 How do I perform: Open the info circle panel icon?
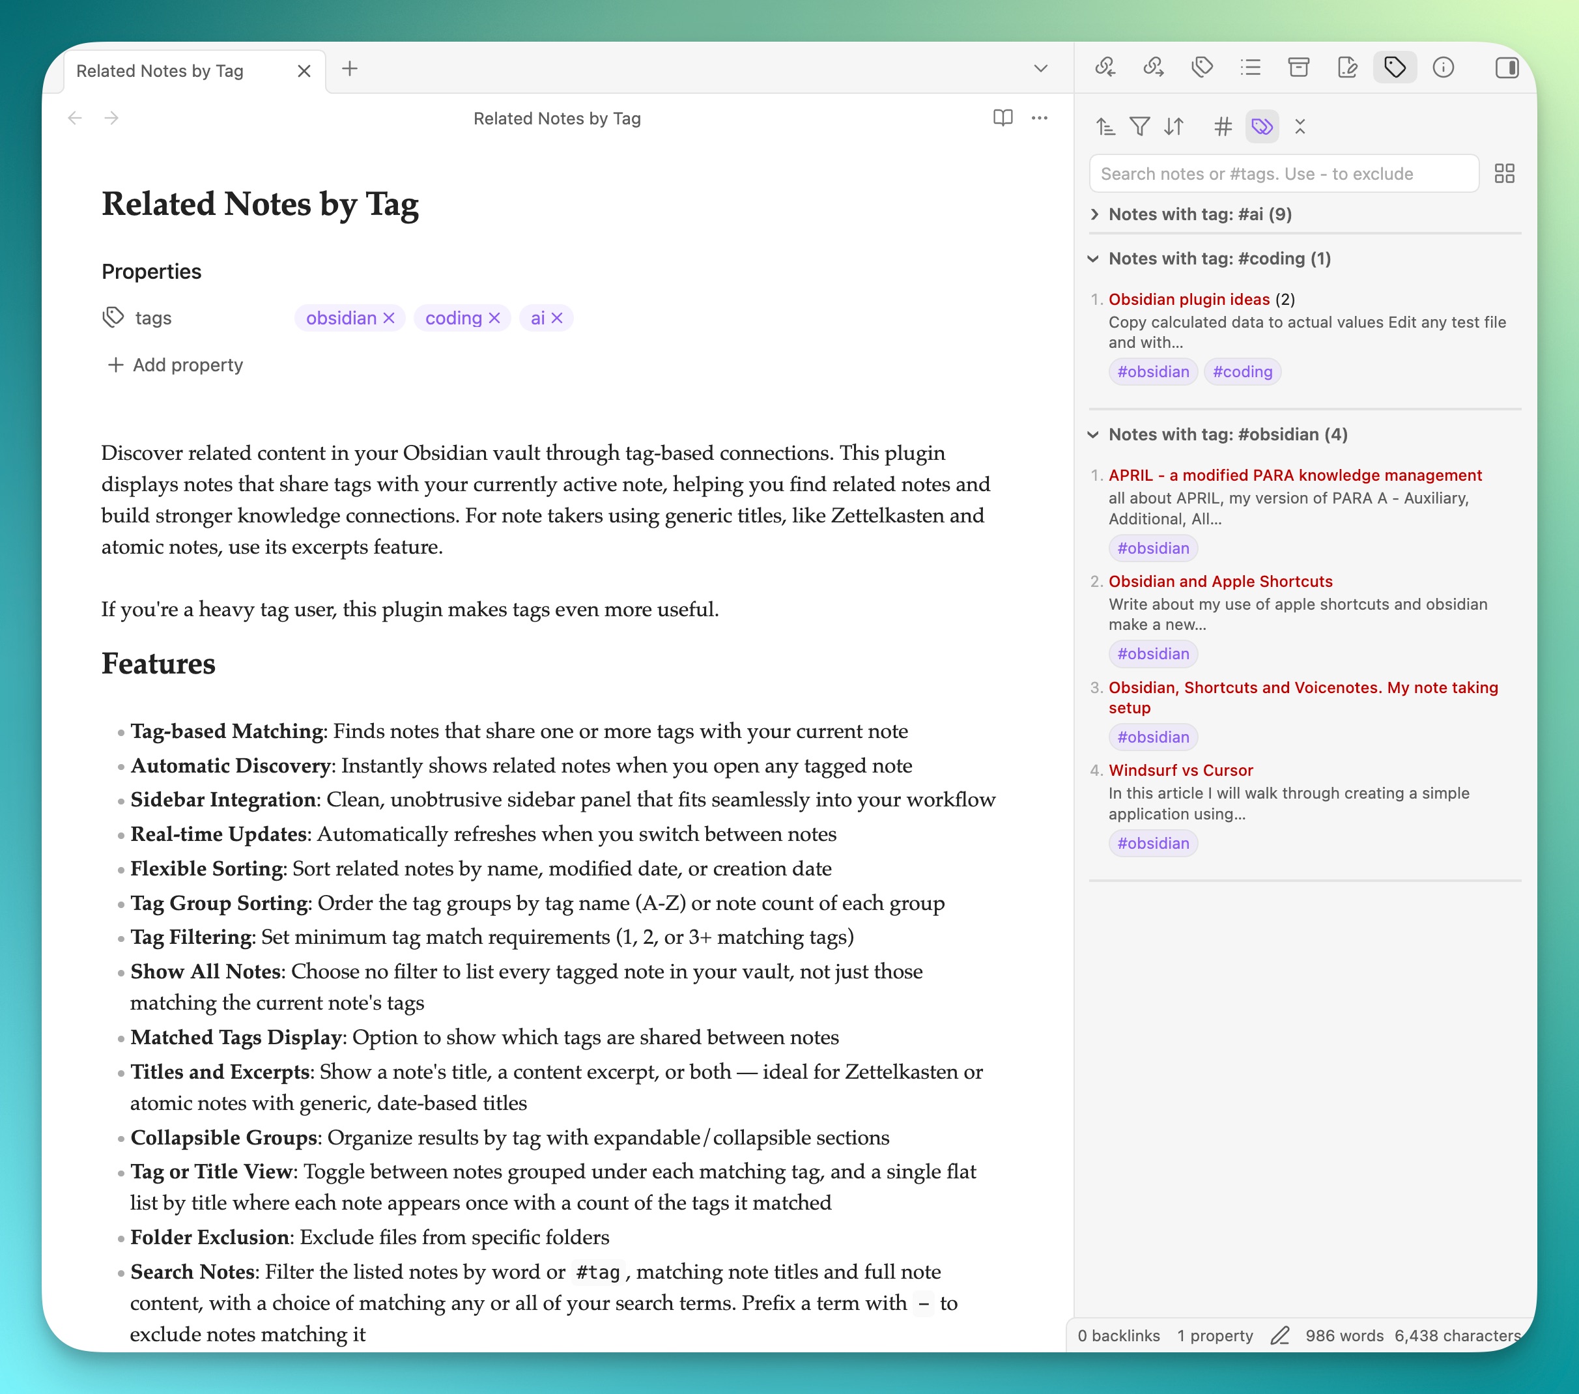pyautogui.click(x=1443, y=68)
